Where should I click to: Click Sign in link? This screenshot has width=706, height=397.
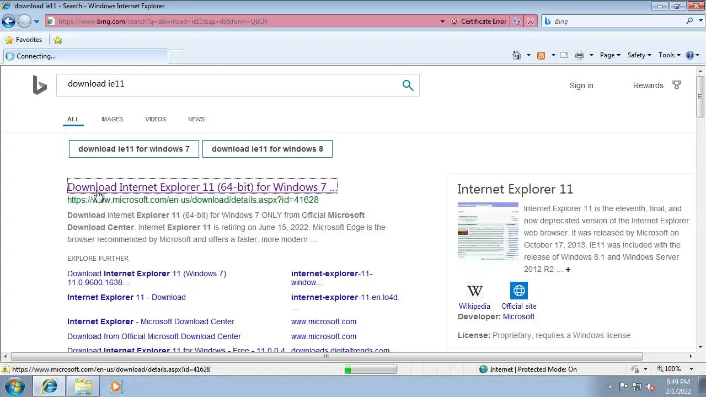pyautogui.click(x=581, y=85)
